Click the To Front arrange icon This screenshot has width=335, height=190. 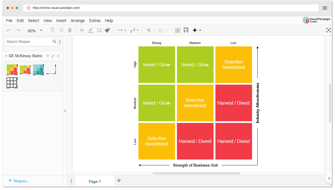point(149,30)
